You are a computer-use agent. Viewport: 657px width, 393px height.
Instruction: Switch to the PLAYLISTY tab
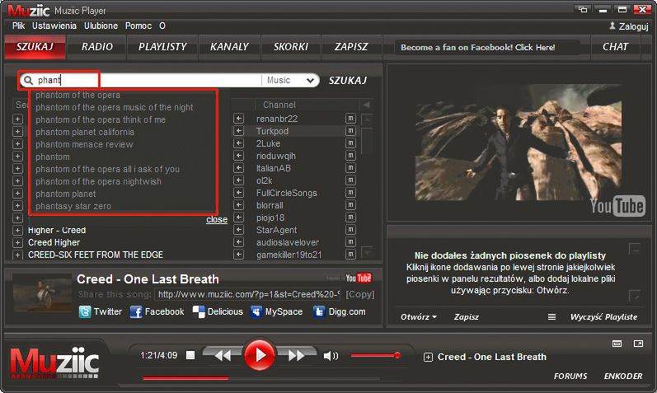coord(162,46)
